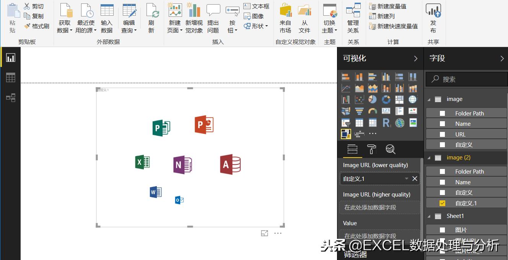
Task: Click the 刷新 (Refresh) button
Action: click(151, 18)
